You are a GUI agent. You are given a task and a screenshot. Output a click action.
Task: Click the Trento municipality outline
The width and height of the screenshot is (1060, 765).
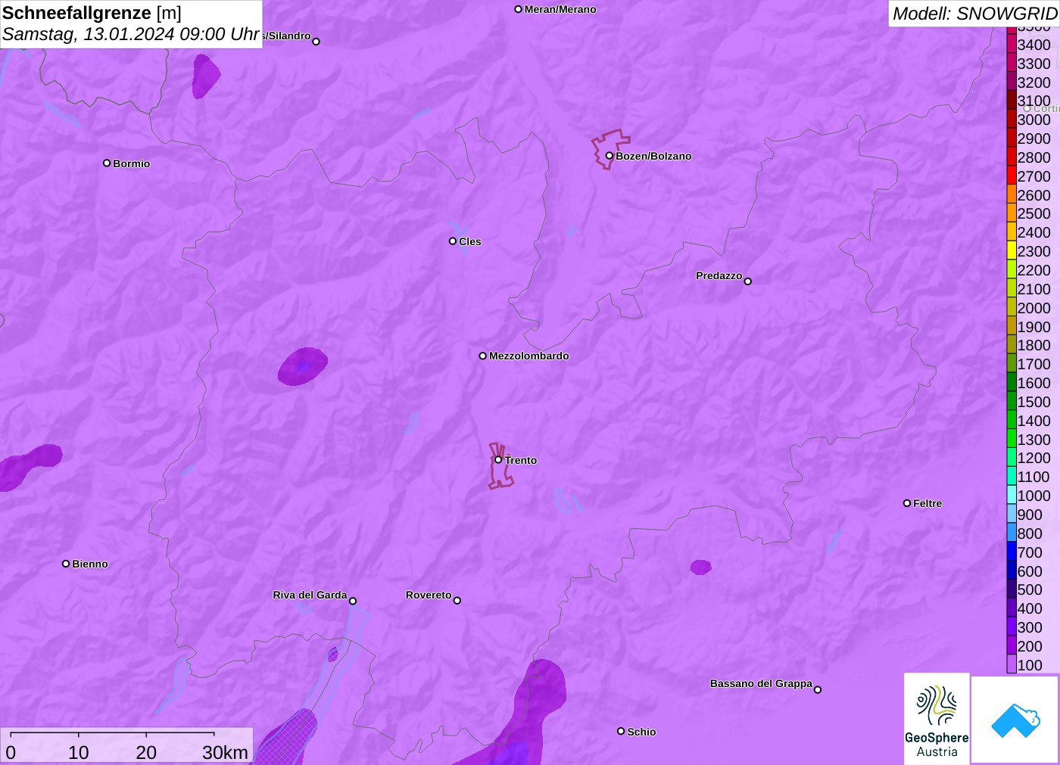point(500,466)
